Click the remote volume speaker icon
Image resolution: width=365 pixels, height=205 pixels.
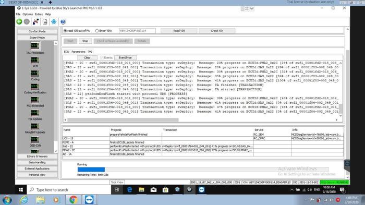(310, 190)
